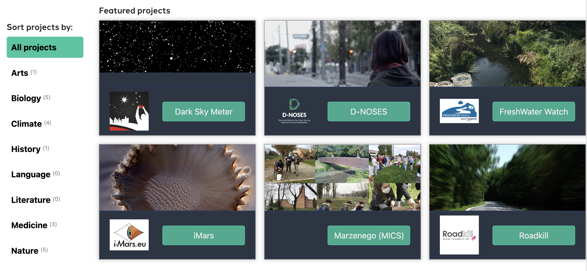The image size is (587, 271).
Task: Click the i-Mars.eu logo icon
Action: tap(129, 235)
